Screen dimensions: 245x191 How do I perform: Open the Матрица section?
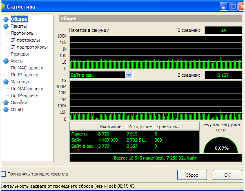pyautogui.click(x=20, y=82)
